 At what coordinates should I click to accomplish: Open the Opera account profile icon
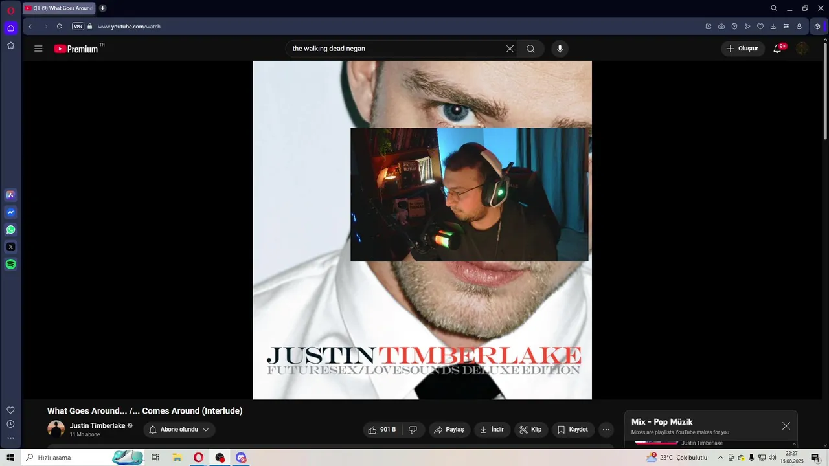tap(799, 27)
